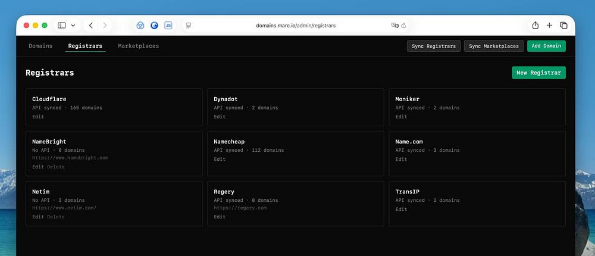Viewport: 595px width, 256px height.
Task: Open the Share icon
Action: point(535,25)
